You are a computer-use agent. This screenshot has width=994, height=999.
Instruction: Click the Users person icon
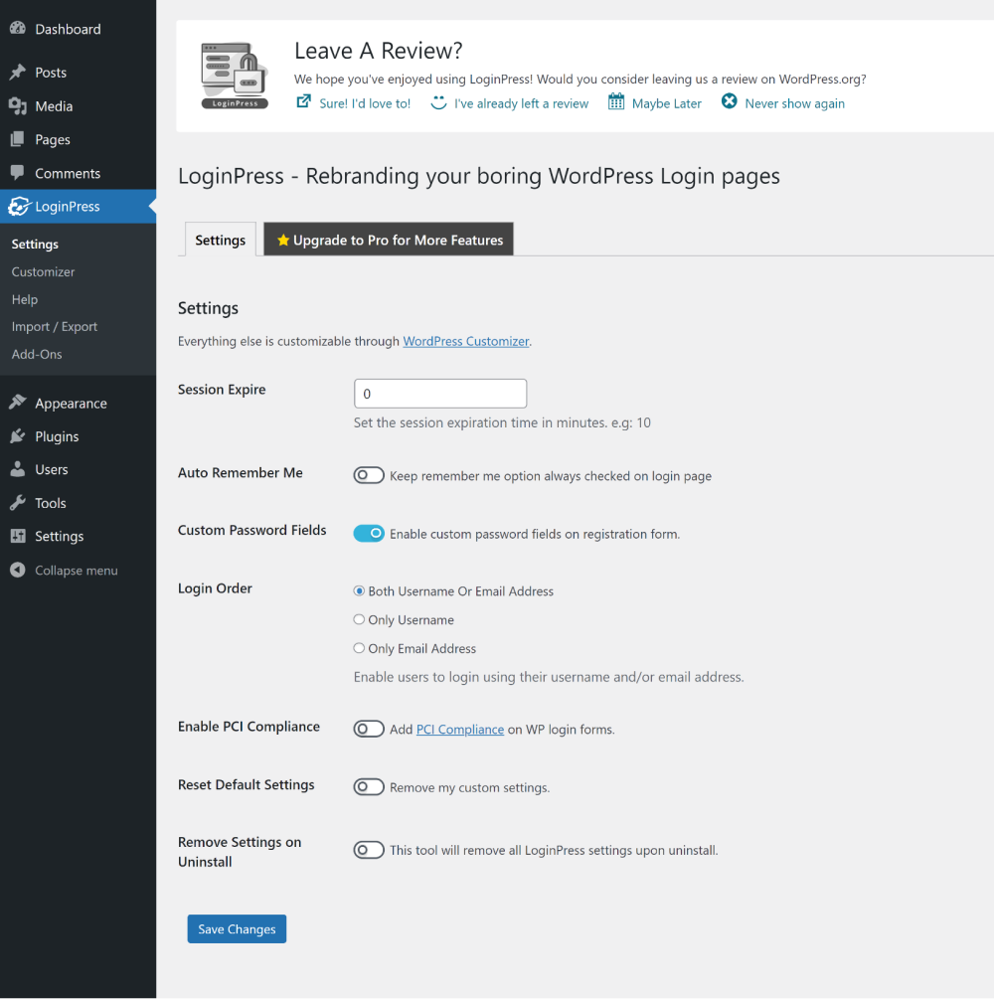click(x=18, y=469)
